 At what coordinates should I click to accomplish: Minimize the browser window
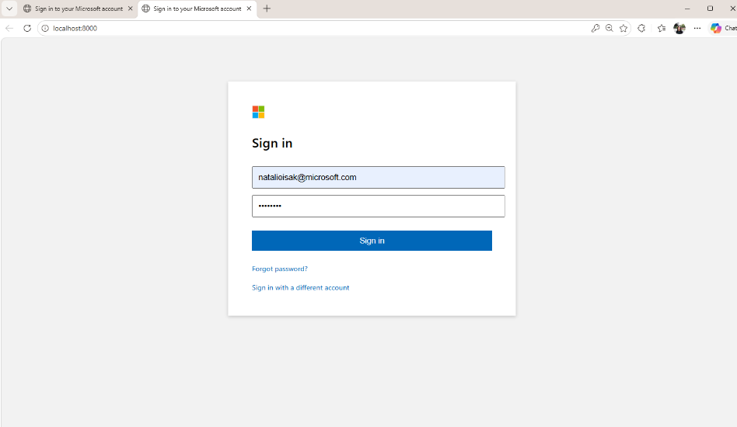click(687, 9)
